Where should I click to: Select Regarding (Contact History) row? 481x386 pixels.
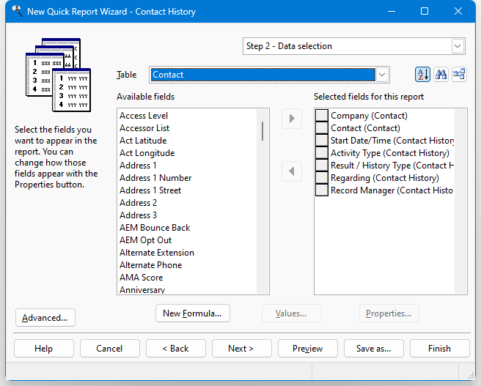385,178
